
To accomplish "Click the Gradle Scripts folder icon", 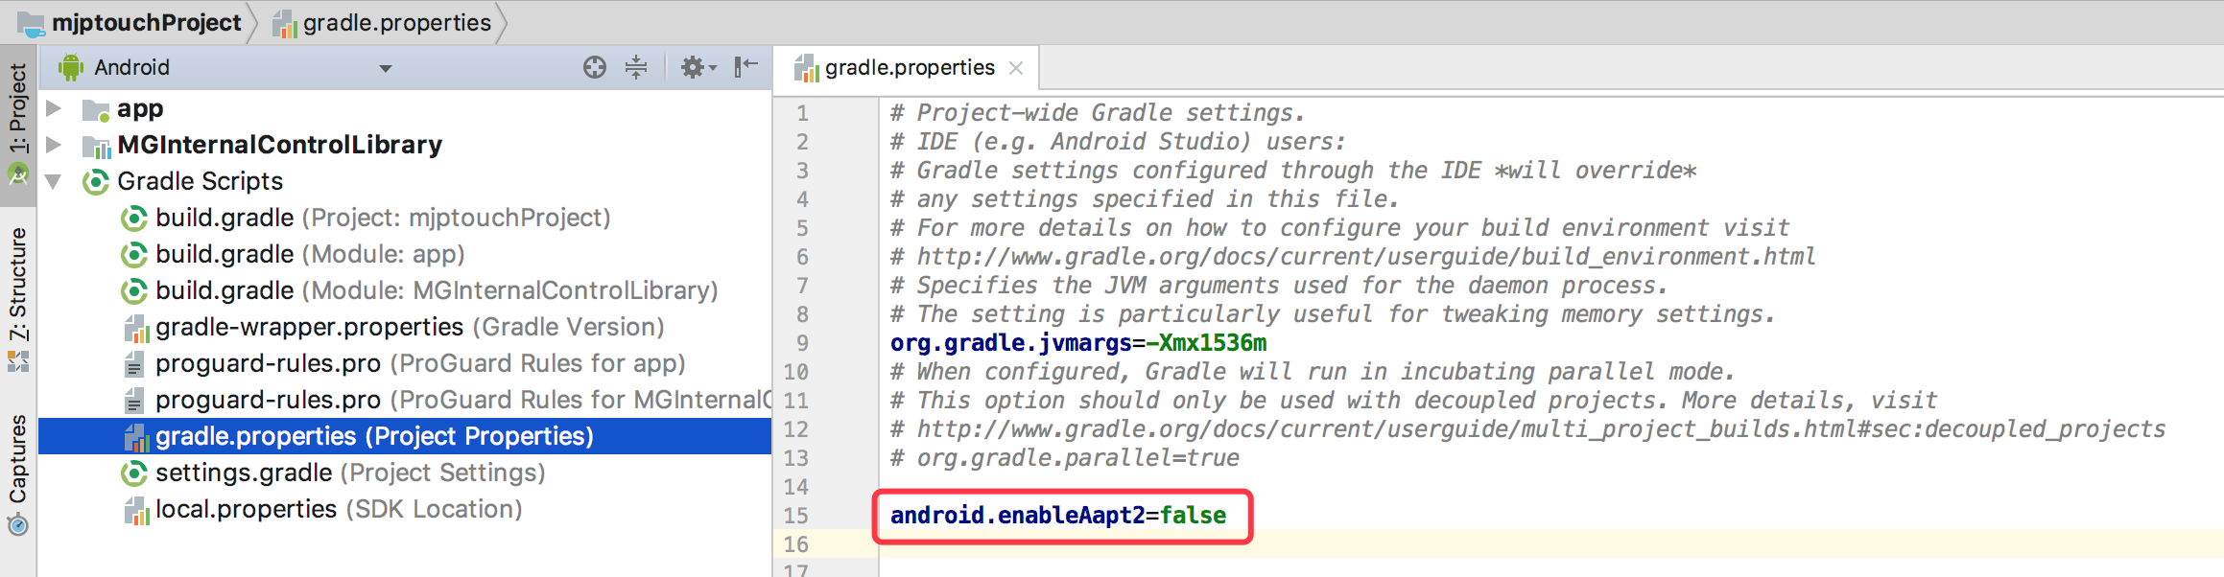I will point(95,181).
